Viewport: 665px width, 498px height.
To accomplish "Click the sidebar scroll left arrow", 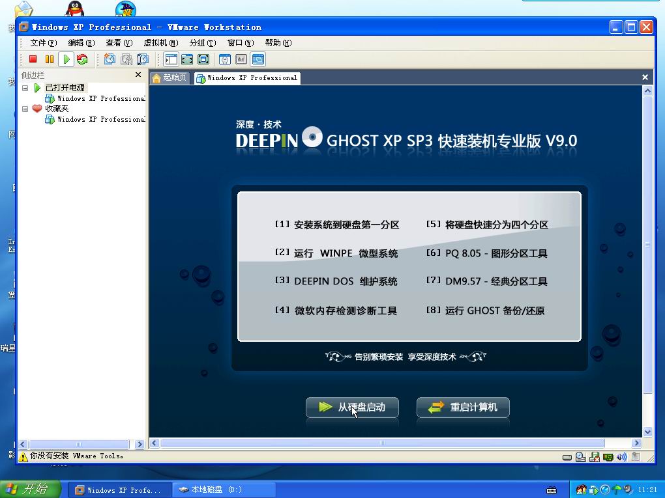I will [23, 444].
